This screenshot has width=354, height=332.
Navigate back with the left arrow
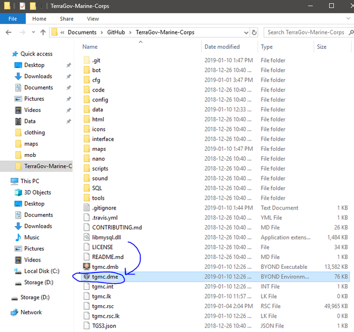pos(8,33)
